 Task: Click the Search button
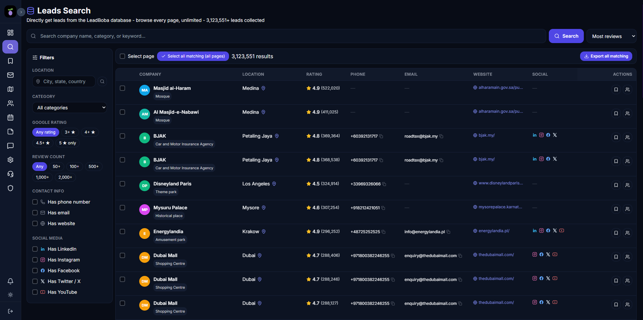[566, 36]
